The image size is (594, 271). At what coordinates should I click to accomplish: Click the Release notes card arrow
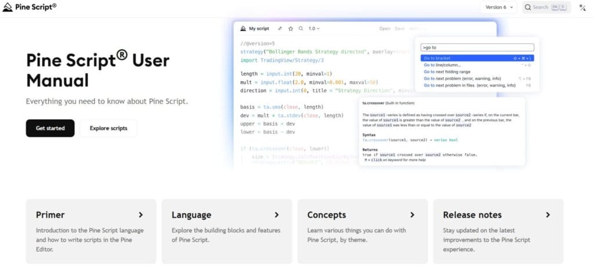[x=548, y=215]
